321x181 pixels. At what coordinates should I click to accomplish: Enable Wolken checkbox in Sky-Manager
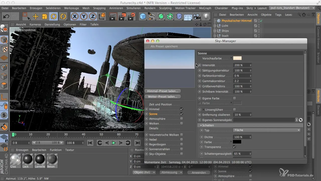[x=182, y=123]
